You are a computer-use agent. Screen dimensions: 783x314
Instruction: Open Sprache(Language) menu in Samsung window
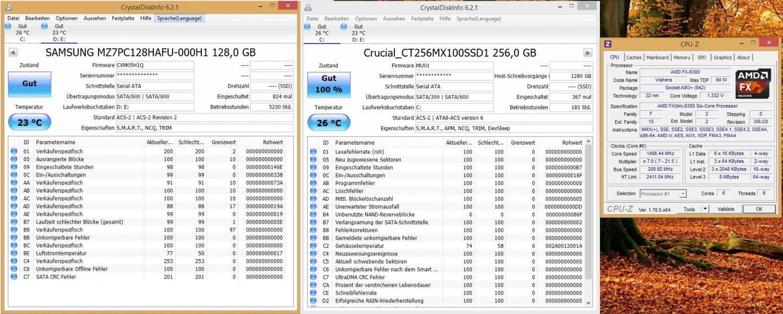coord(179,18)
